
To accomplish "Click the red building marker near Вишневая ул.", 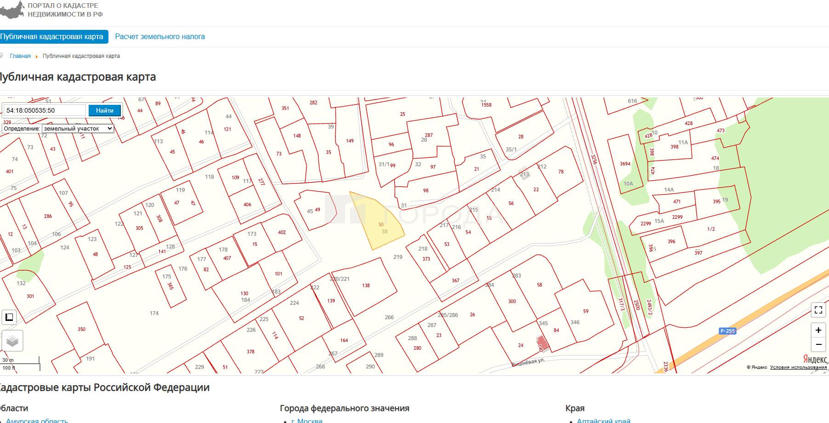I will [x=543, y=342].
